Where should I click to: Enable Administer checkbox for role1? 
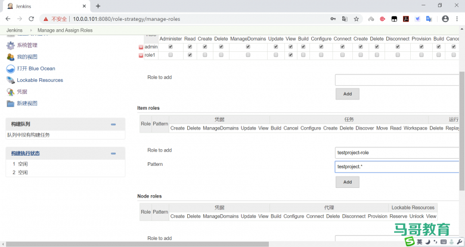(x=170, y=55)
